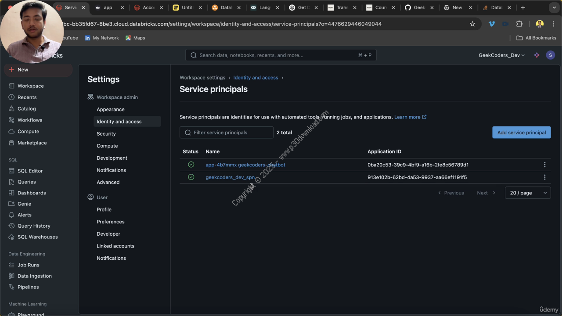Select Advanced in settings menu
This screenshot has width=562, height=316.
click(x=108, y=183)
